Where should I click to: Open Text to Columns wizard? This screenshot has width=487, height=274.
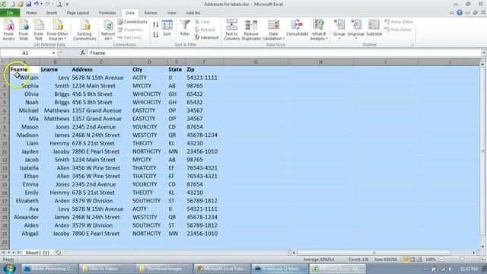(231, 30)
